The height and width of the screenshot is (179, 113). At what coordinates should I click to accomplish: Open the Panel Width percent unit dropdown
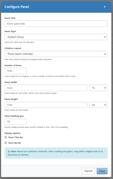[x=98, y=88]
